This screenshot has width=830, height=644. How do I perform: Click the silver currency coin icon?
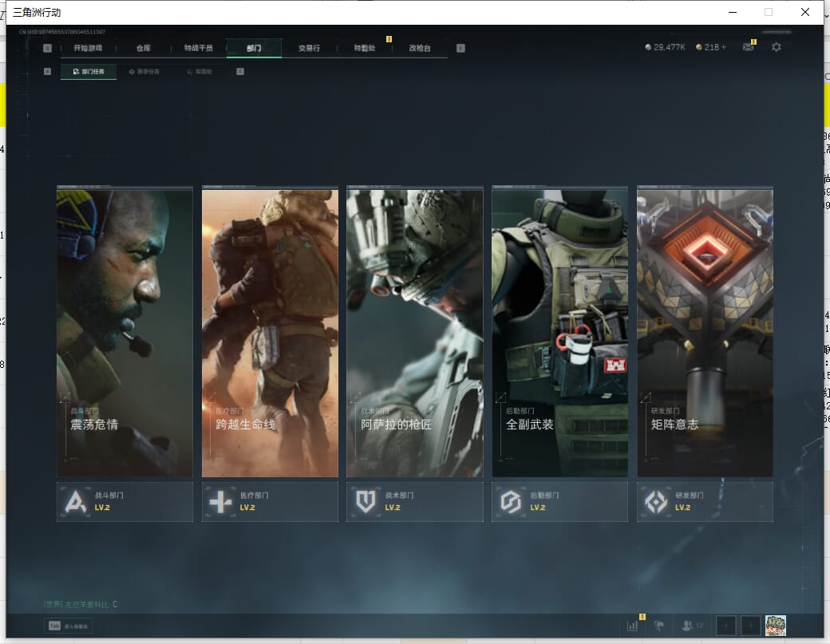point(648,47)
